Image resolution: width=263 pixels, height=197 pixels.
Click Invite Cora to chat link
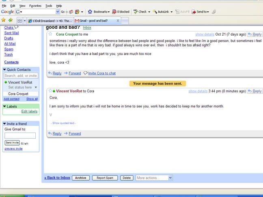coord(101,73)
